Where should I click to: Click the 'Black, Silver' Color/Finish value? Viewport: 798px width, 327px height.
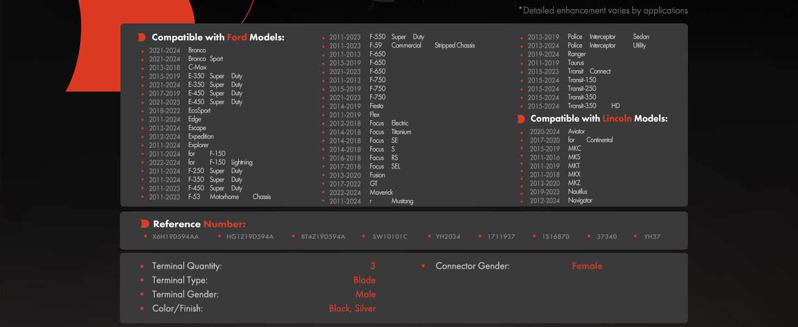click(x=352, y=308)
